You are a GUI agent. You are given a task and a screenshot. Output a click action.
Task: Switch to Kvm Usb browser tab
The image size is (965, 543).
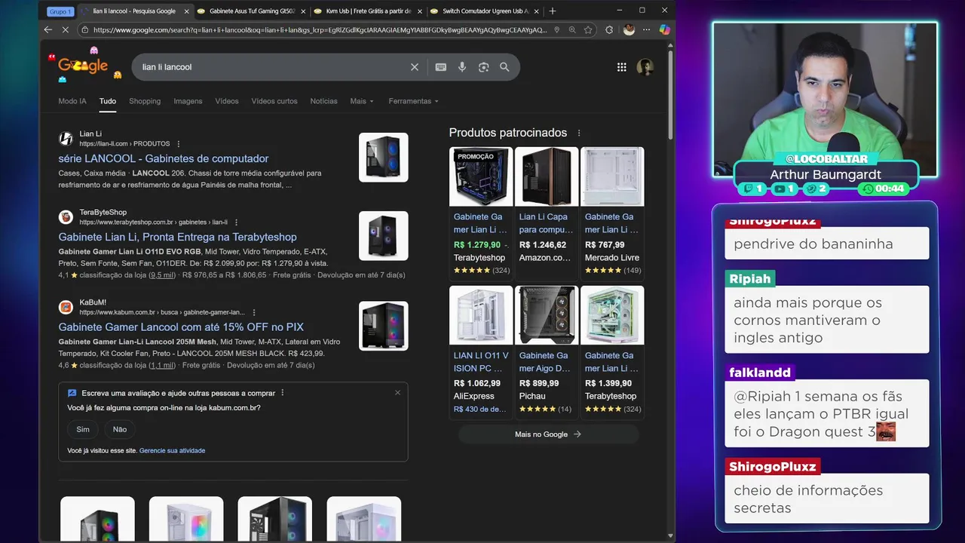(x=367, y=11)
